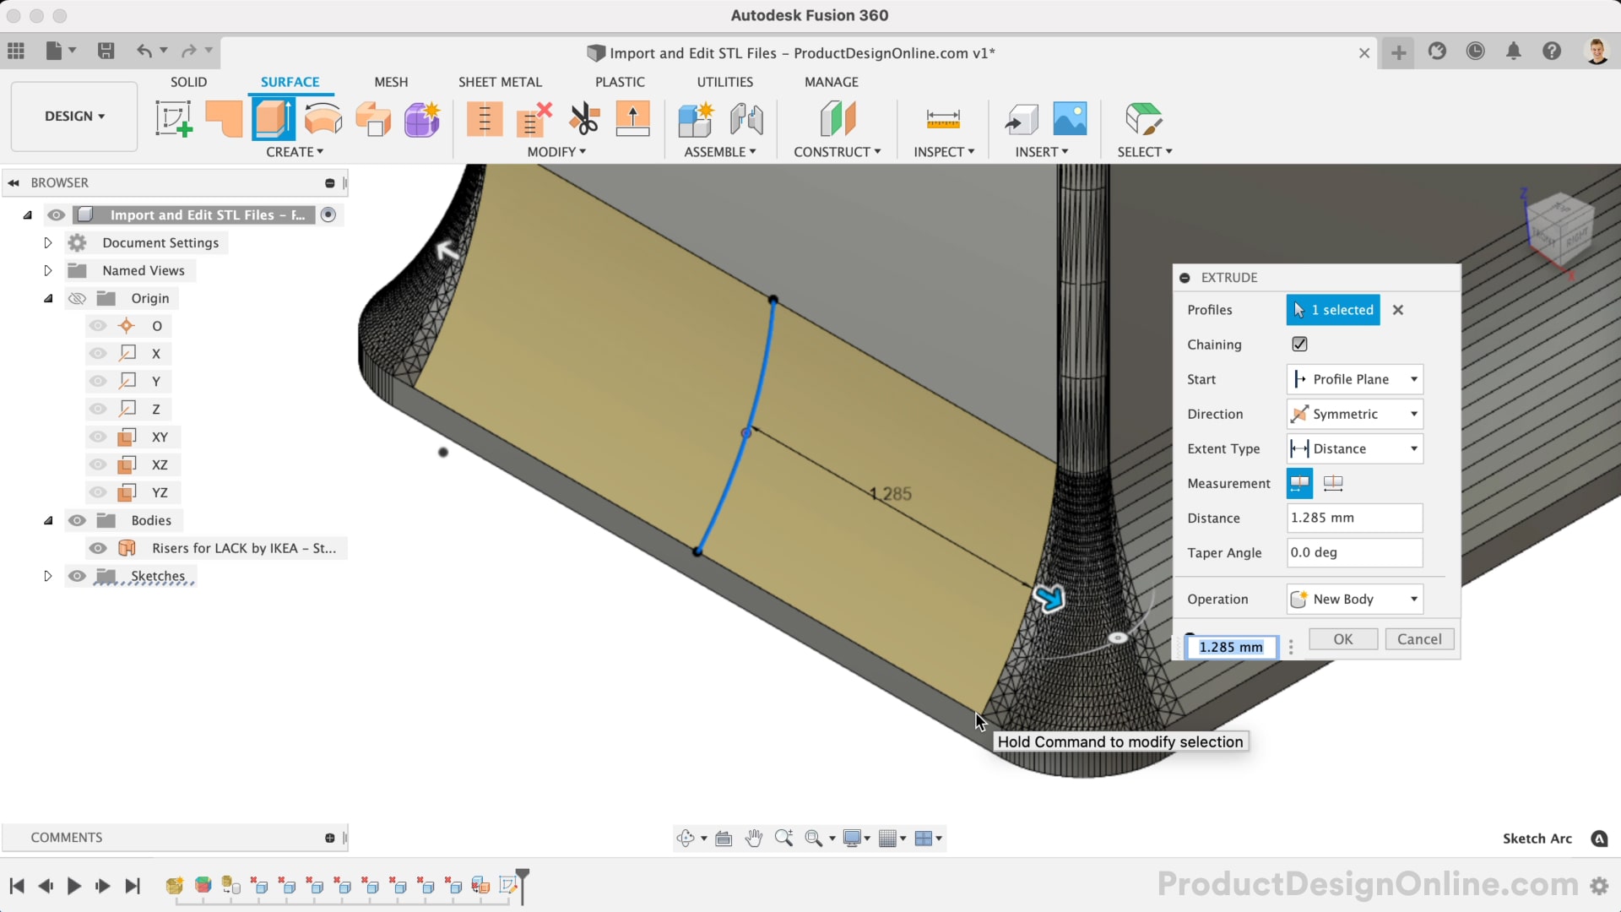The image size is (1621, 912).
Task: Insert an image with Canvas tool
Action: [1069, 118]
